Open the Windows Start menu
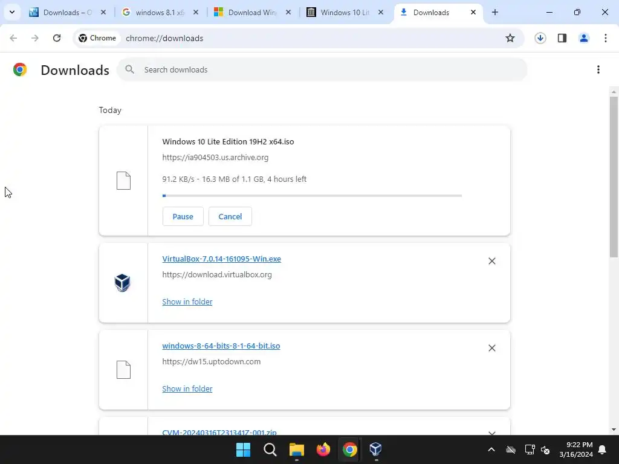Image resolution: width=619 pixels, height=464 pixels. click(243, 449)
